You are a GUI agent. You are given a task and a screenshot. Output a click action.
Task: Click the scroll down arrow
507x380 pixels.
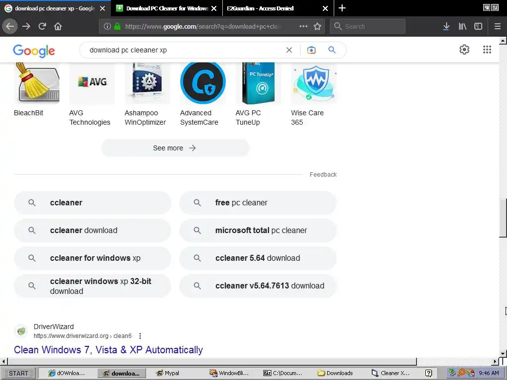[503, 354]
